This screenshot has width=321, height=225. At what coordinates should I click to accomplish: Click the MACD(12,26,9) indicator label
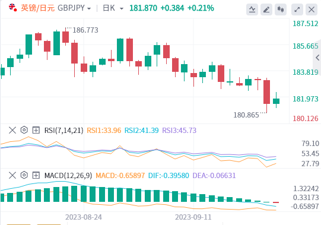68,176
